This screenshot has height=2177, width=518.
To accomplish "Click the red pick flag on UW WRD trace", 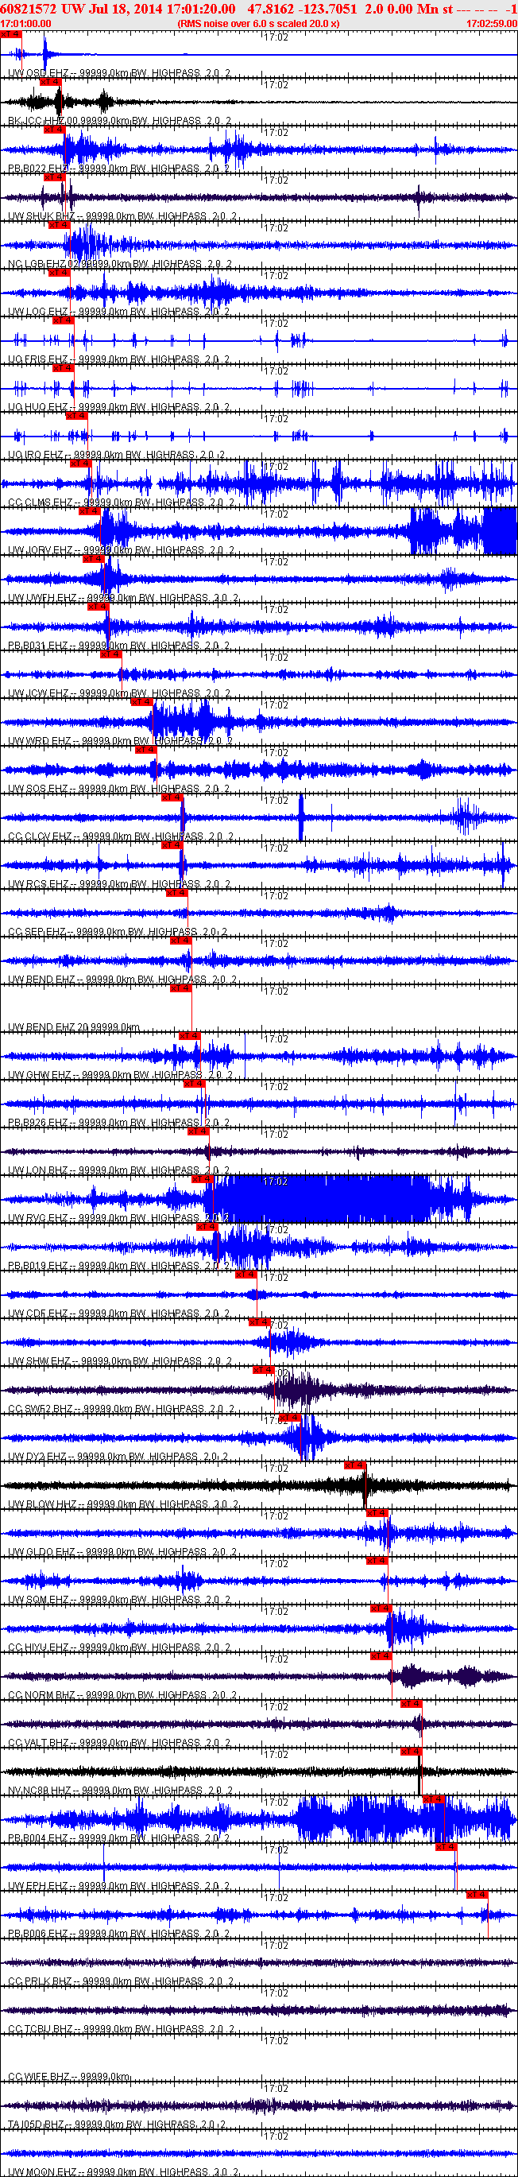I will (x=141, y=702).
